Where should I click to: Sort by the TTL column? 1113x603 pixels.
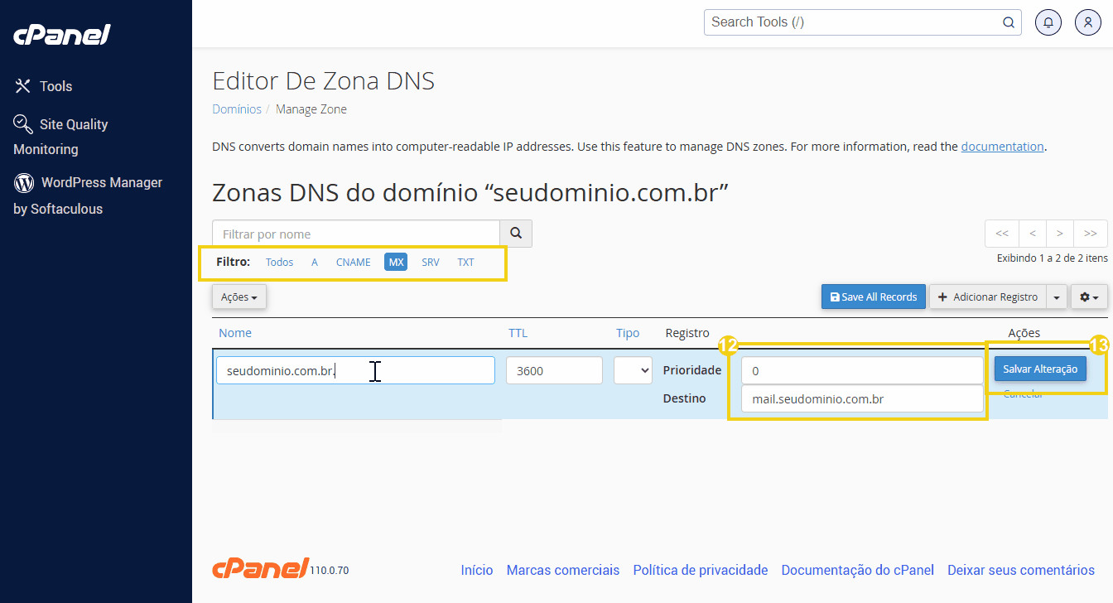pyautogui.click(x=518, y=333)
